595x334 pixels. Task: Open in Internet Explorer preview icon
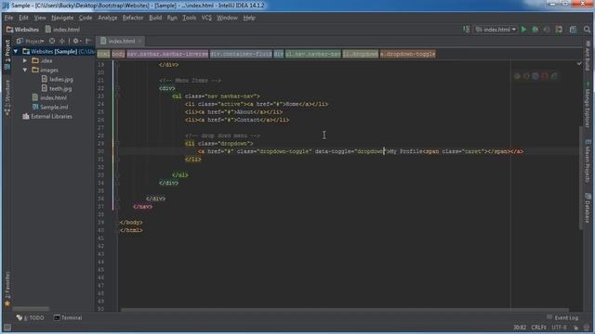click(x=554, y=76)
